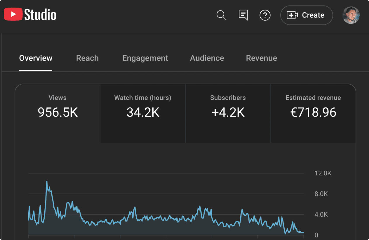The height and width of the screenshot is (240, 369).
Task: Go to the Engagement tab
Action: tap(145, 58)
